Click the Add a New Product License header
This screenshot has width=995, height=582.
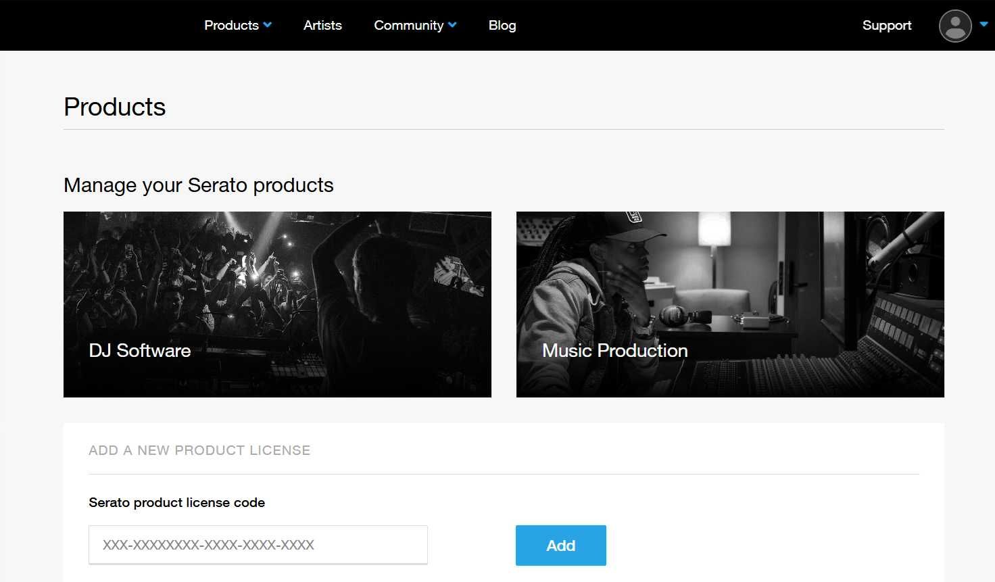[199, 450]
